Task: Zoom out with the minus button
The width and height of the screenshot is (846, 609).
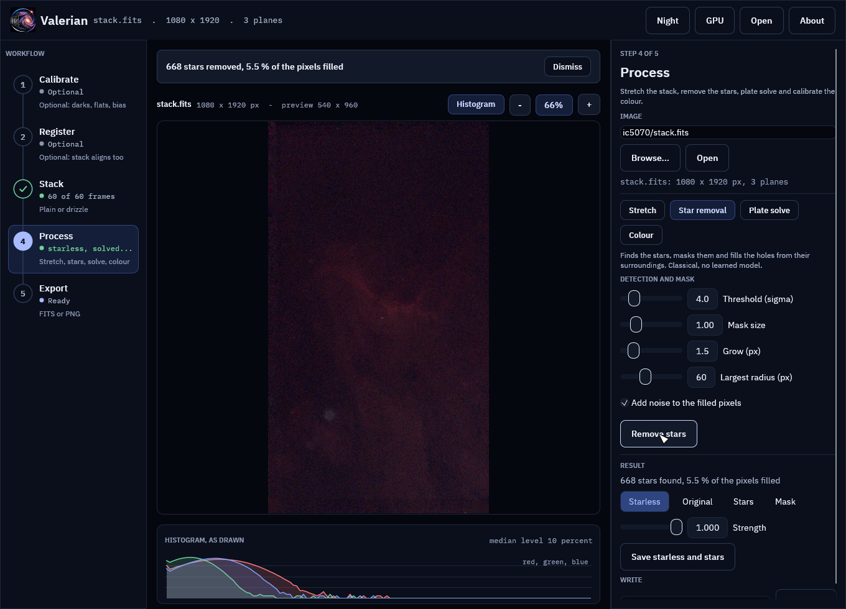Action: [x=520, y=105]
